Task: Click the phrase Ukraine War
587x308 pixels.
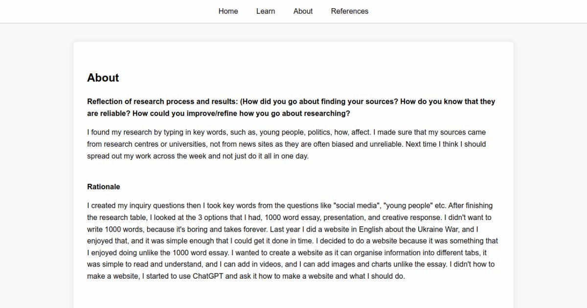Action: 440,229
